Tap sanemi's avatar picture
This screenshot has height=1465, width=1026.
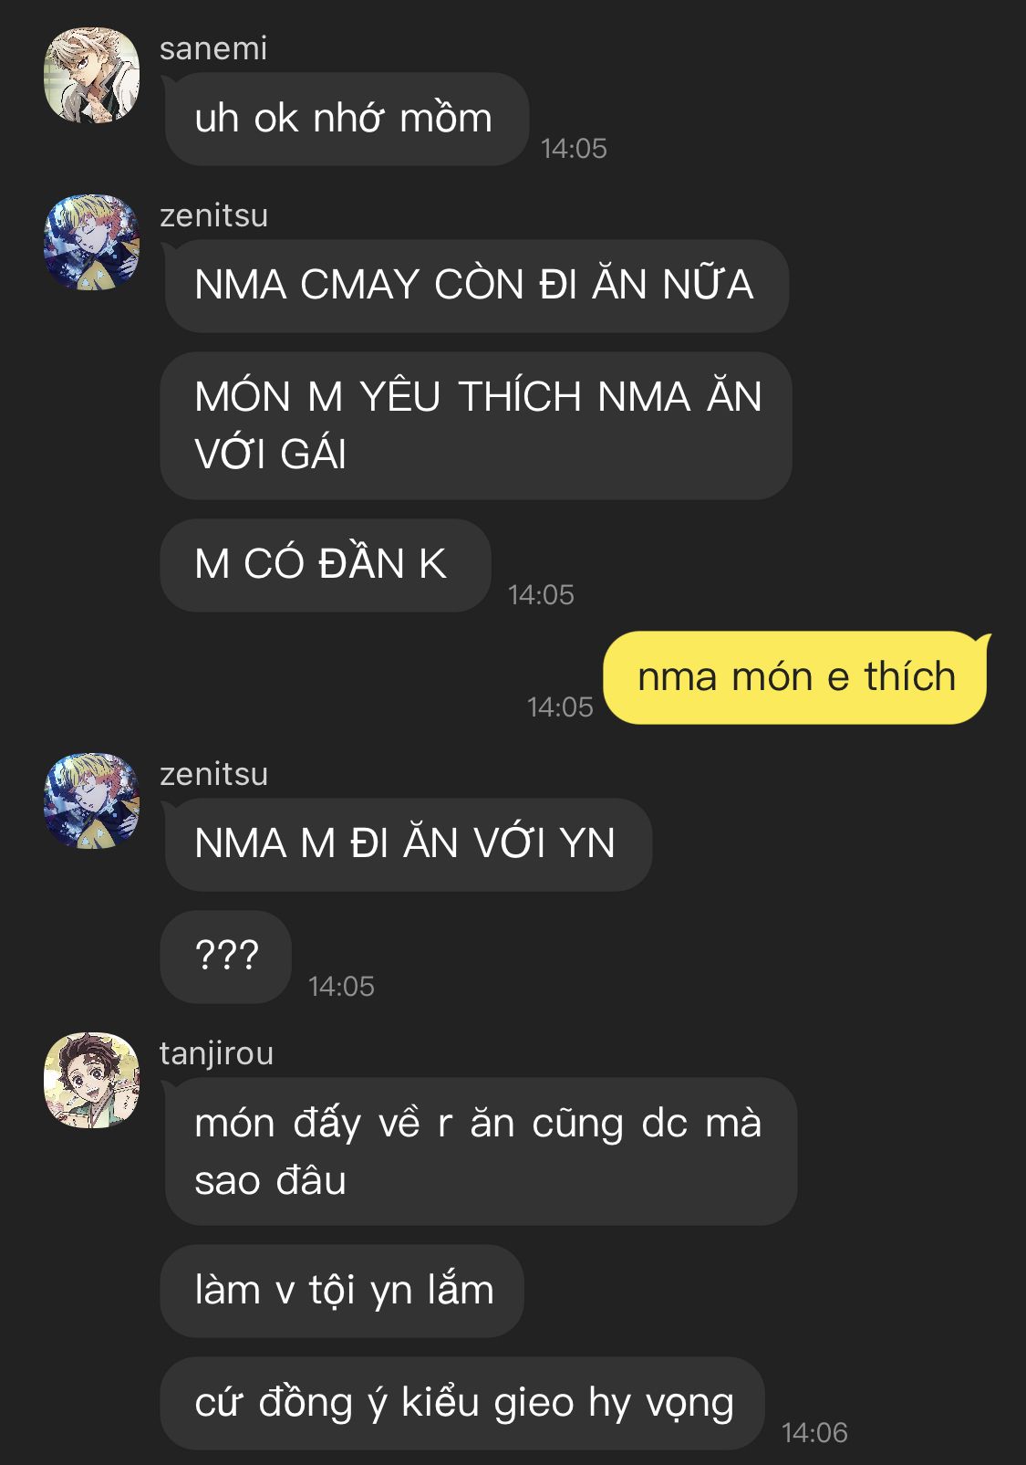tap(92, 76)
